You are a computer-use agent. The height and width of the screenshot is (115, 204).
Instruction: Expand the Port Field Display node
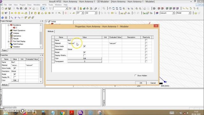point(9,42)
